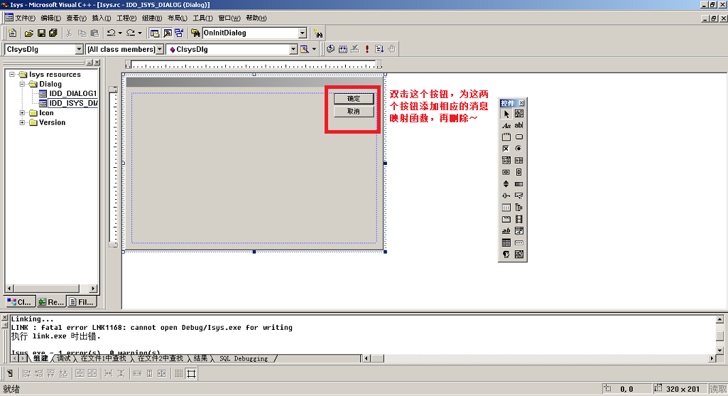Toggle the Workspace window icon
The image size is (728, 396).
[155, 33]
